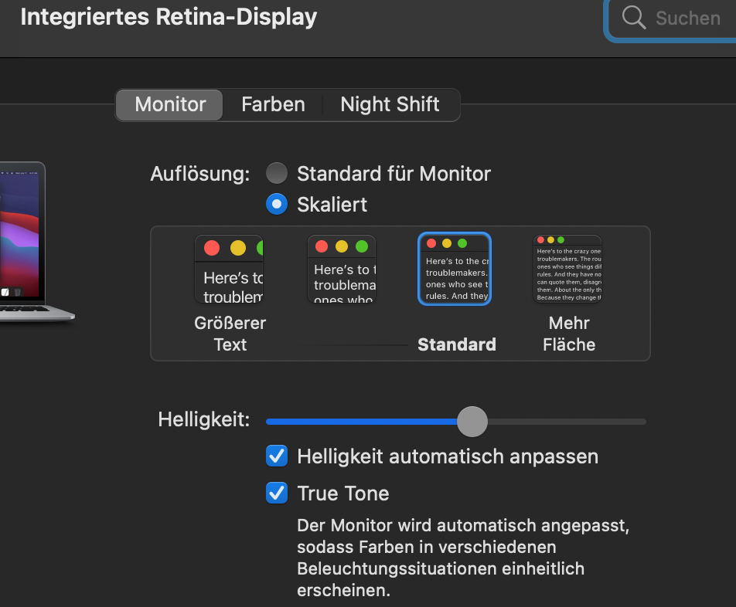Choose the Skaliert radio button
The image size is (736, 607).
[x=277, y=204]
